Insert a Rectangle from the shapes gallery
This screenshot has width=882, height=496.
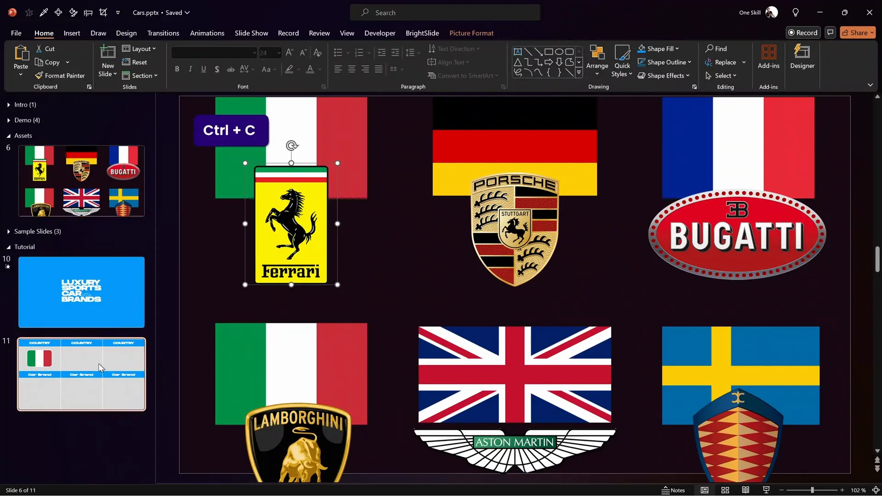tap(548, 51)
